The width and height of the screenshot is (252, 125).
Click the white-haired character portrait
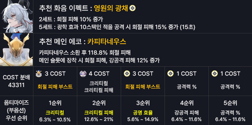[16, 16]
